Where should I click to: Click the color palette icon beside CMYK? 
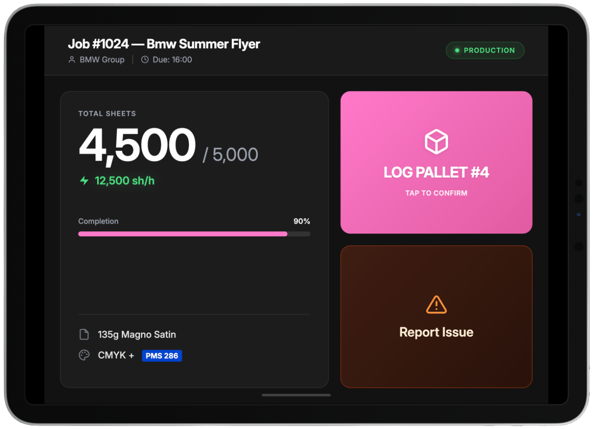point(84,356)
